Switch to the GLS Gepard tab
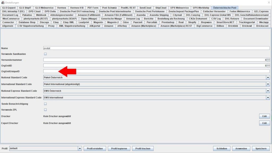The image size is (272, 153). tap(9, 8)
